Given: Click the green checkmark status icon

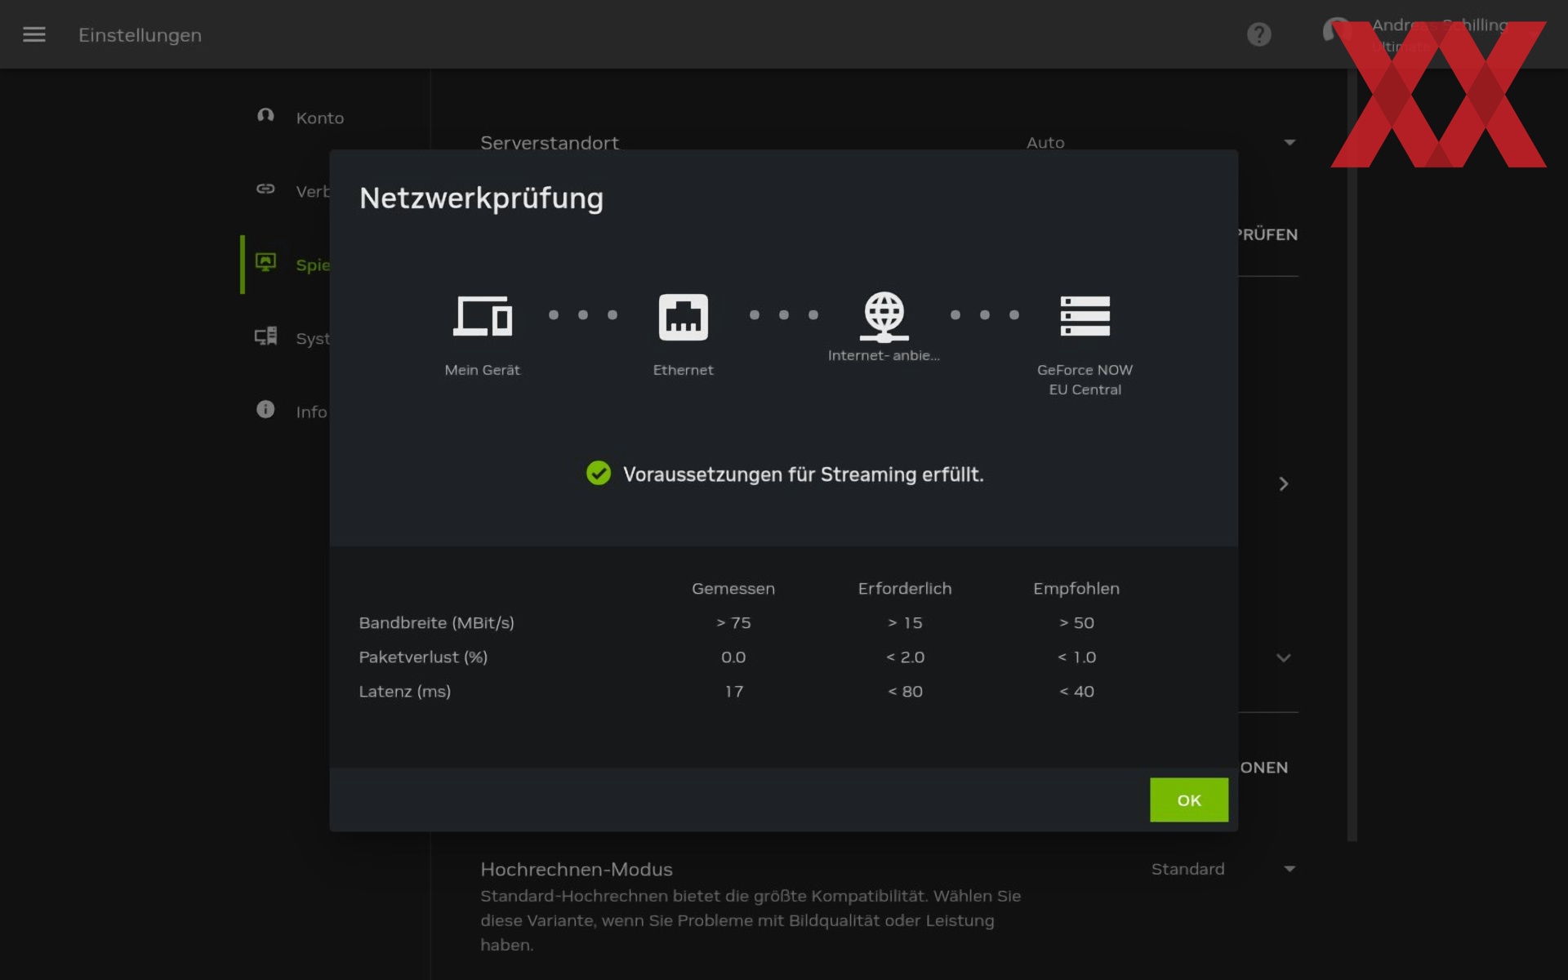Looking at the screenshot, I should 599,473.
